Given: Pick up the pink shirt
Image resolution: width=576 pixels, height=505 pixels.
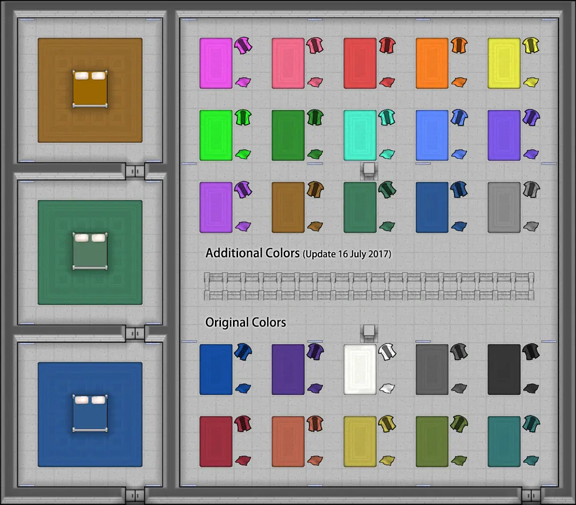Looking at the screenshot, I should click(315, 46).
